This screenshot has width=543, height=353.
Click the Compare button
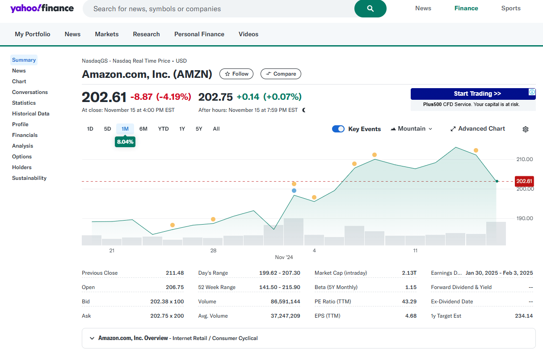pyautogui.click(x=281, y=74)
